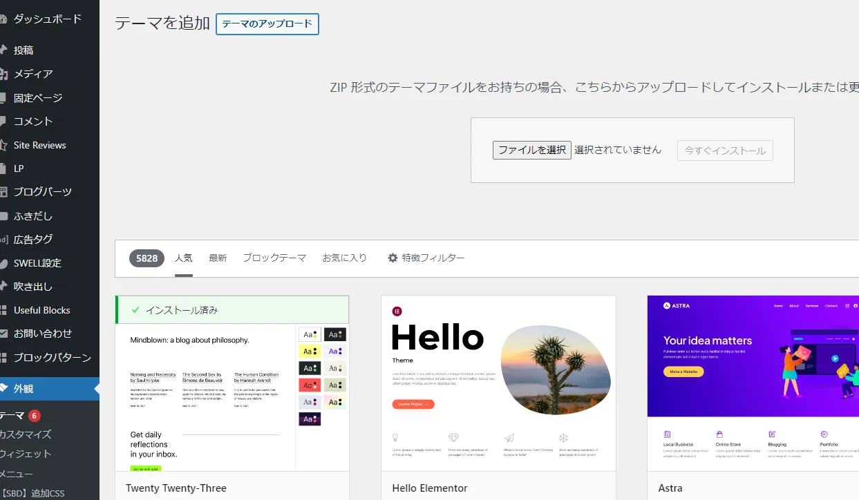Click the ZIP 形式 upload instruction text
859x500 pixels.
[594, 88]
